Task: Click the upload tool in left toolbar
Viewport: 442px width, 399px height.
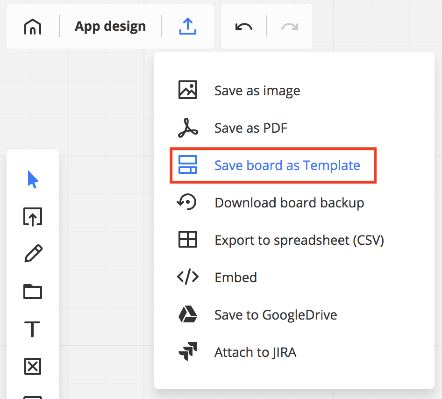Action: click(33, 217)
